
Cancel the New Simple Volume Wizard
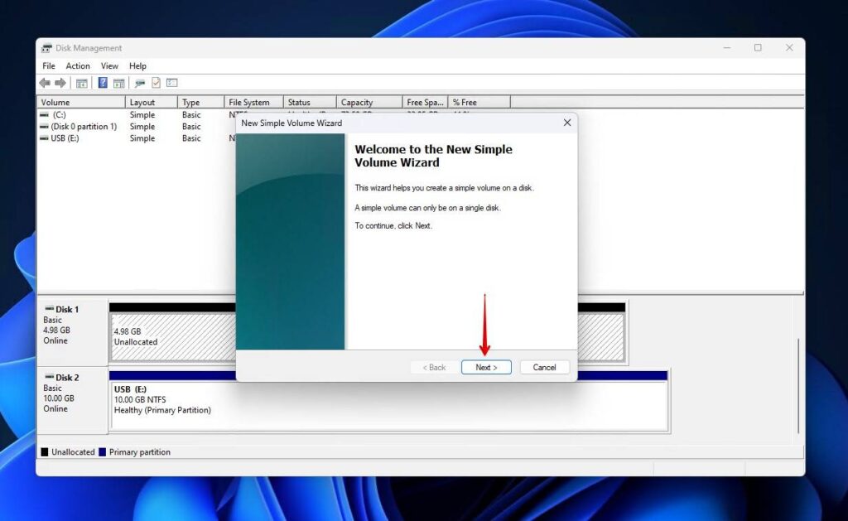click(x=544, y=367)
